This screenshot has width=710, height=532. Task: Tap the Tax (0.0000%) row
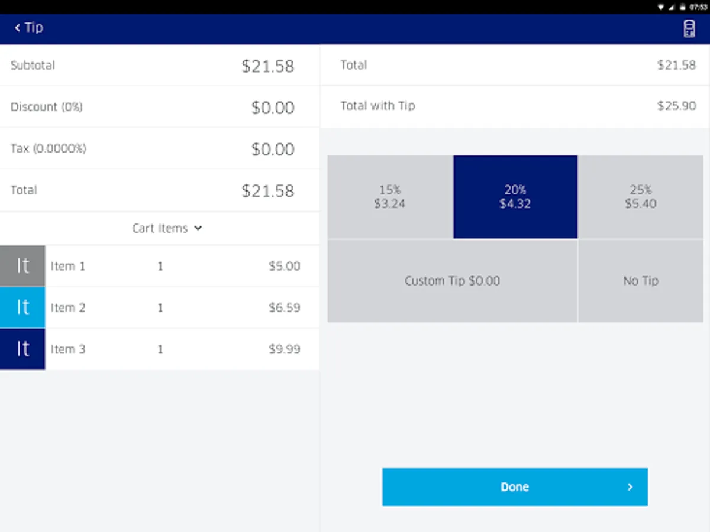pyautogui.click(x=160, y=148)
